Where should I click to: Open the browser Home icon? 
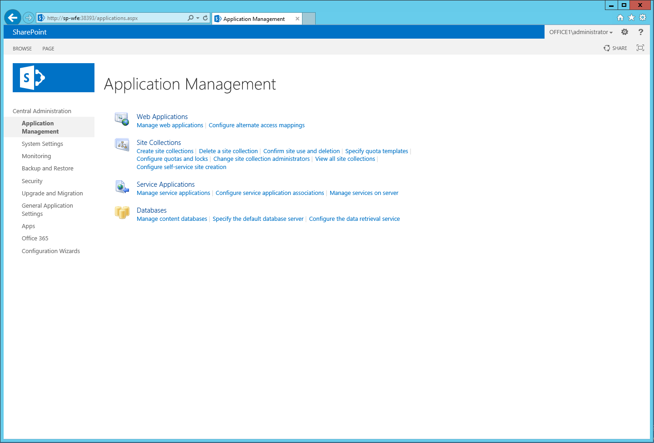620,17
